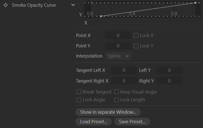This screenshot has height=128, width=203.
Task: Click the Tangent Right X field
Action: (124, 81)
